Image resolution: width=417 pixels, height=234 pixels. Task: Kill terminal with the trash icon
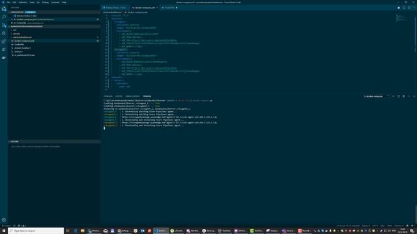pyautogui.click(x=404, y=96)
